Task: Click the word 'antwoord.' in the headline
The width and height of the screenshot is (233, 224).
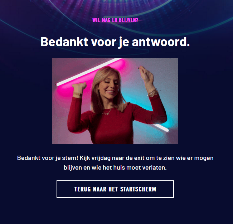Action: coord(161,42)
